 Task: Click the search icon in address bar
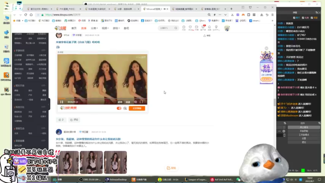209,15
